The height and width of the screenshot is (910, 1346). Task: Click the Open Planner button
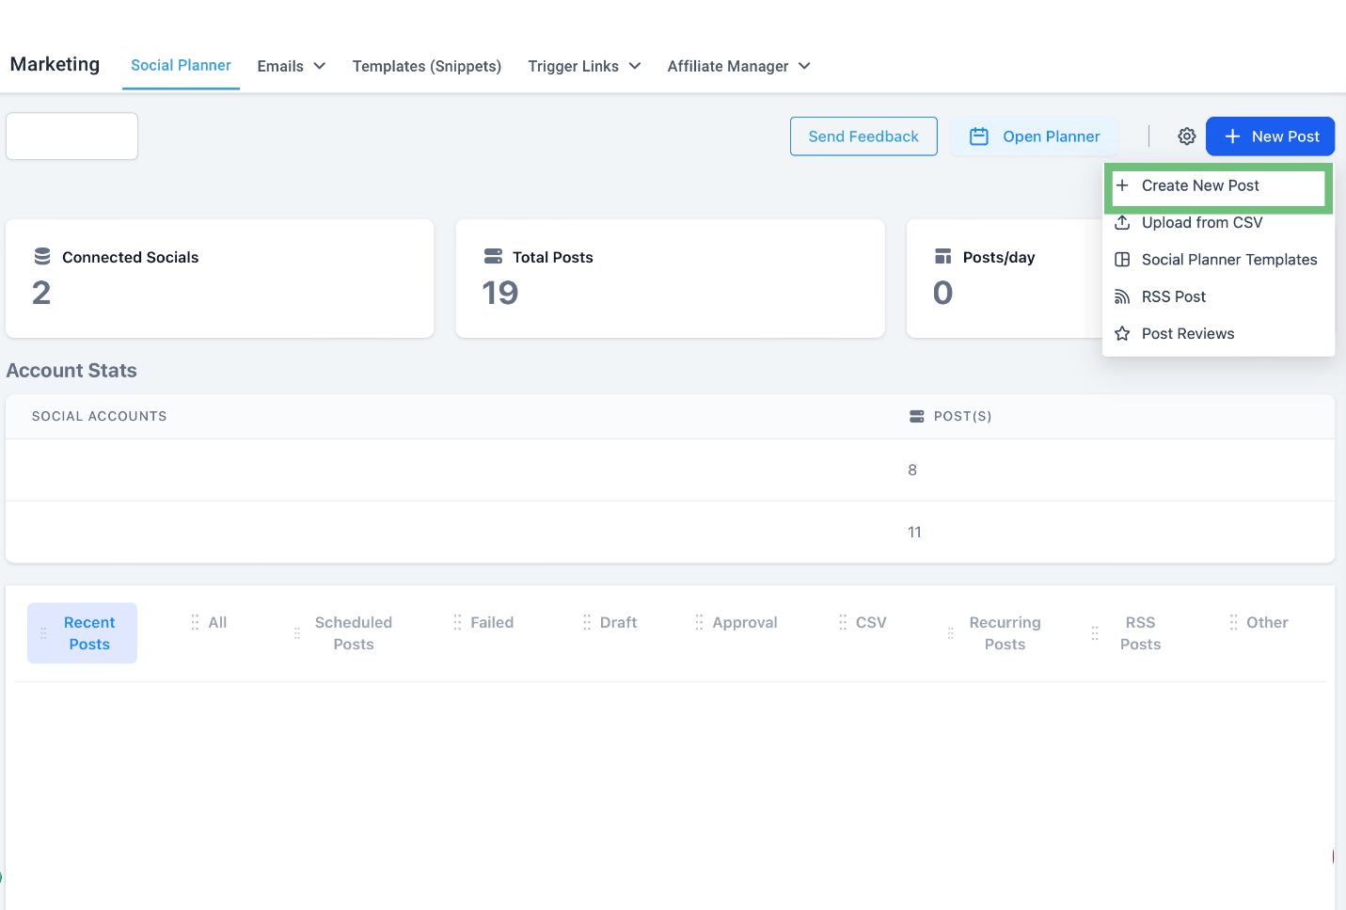click(1034, 136)
